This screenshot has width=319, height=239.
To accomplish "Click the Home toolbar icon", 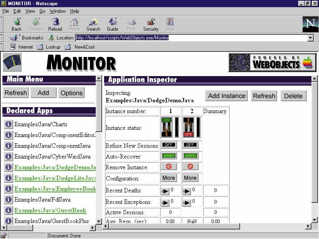I will point(74,24).
